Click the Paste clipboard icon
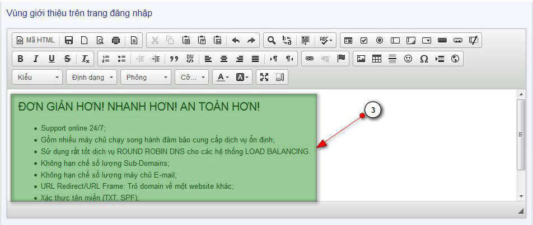Image resolution: width=533 pixels, height=225 pixels. (x=186, y=40)
